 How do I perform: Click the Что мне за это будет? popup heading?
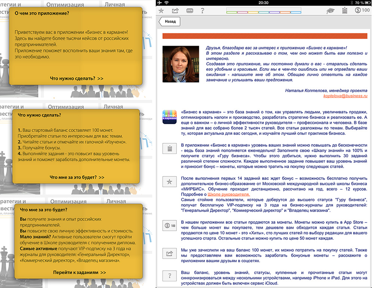43,210
